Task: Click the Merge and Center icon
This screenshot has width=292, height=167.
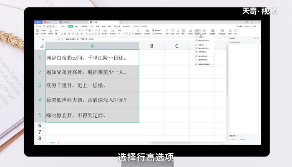Action: [x=105, y=31]
